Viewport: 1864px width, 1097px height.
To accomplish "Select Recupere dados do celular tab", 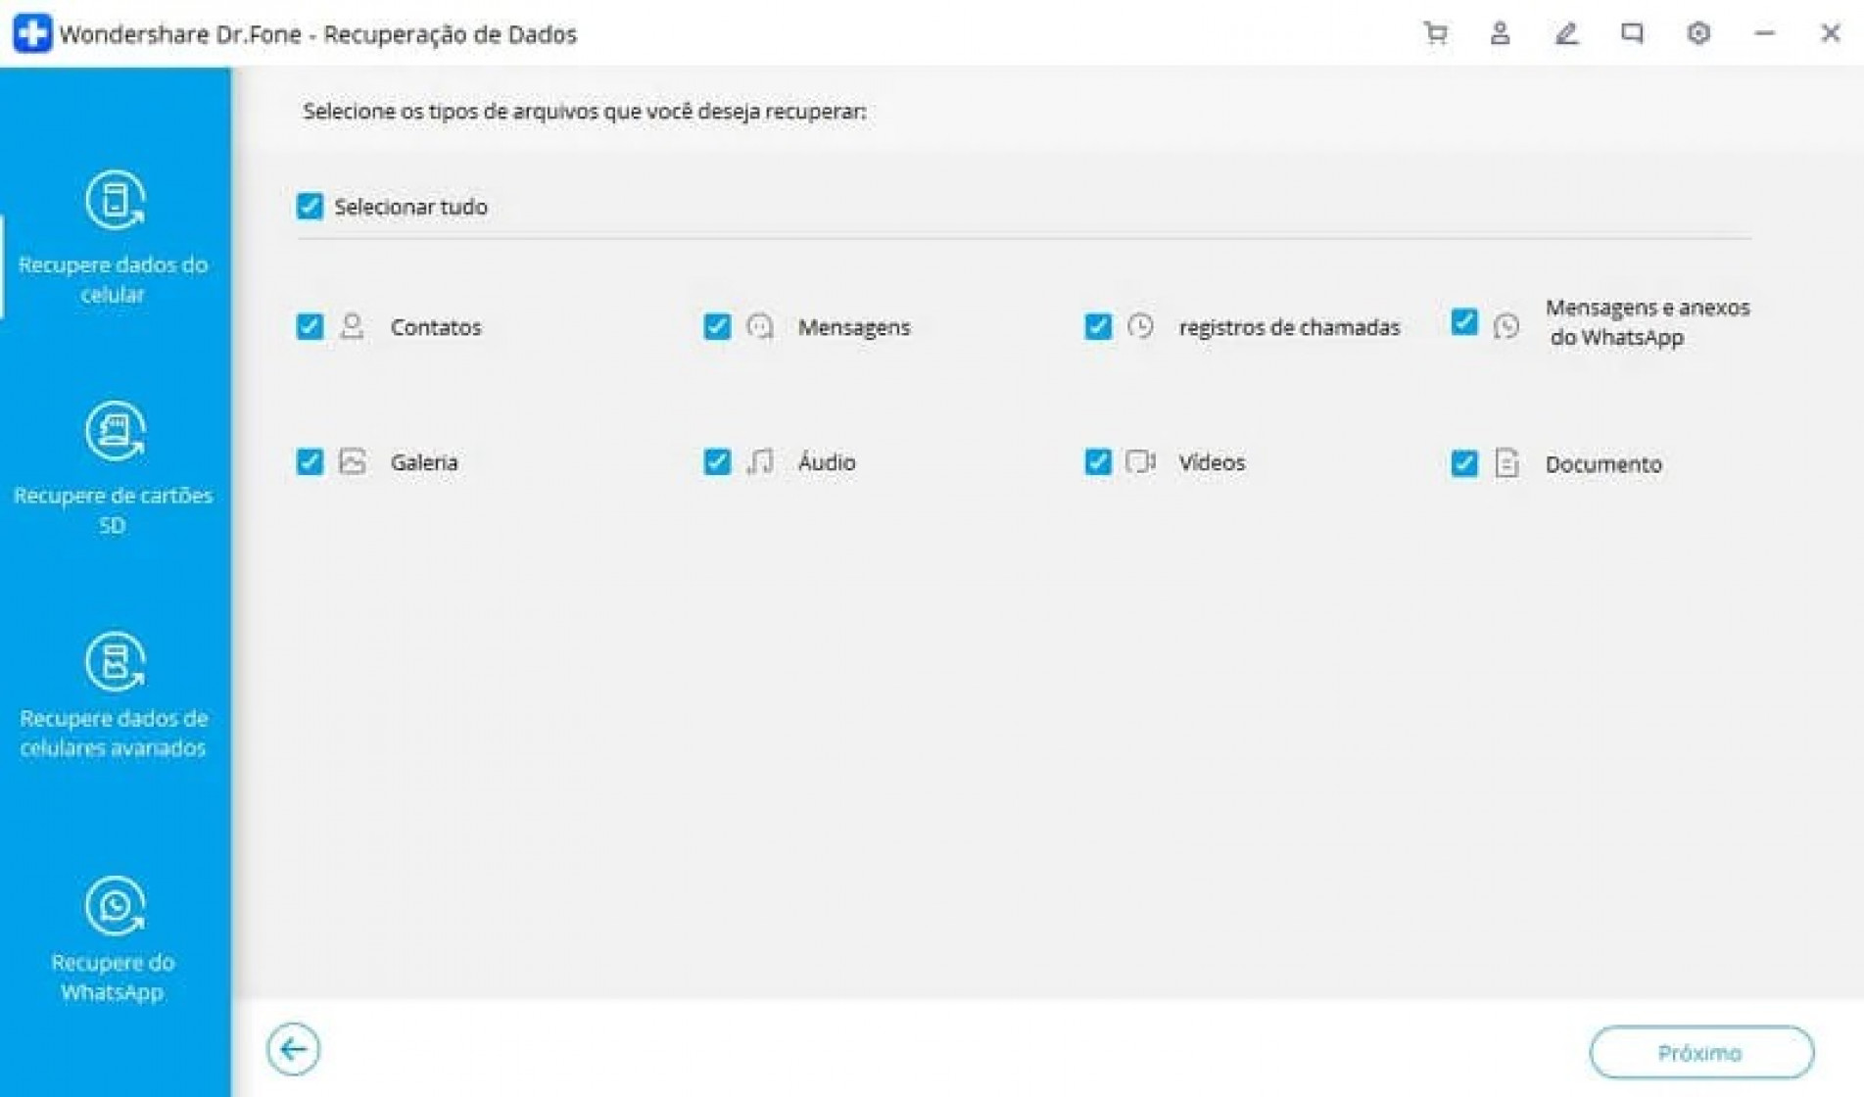I will [114, 239].
